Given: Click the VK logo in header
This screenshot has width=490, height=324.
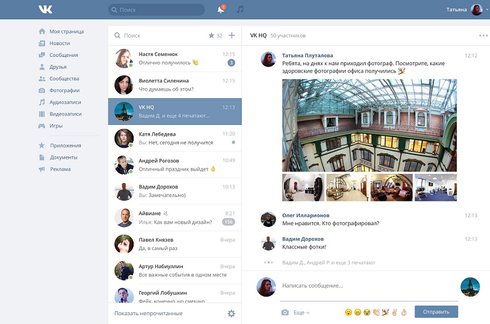Looking at the screenshot, I should pyautogui.click(x=45, y=9).
